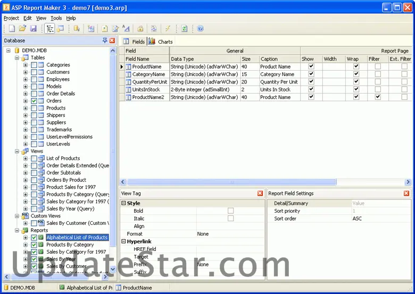Click the yellow cylinder-over-window toolbar icon
The image size is (415, 294).
pyautogui.click(x=60, y=28)
